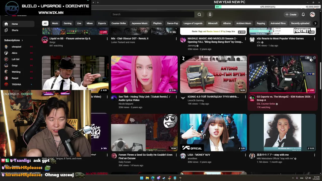Show more filter chips with right arrow
Viewport: 322px width, 181px height.
coord(315,23)
